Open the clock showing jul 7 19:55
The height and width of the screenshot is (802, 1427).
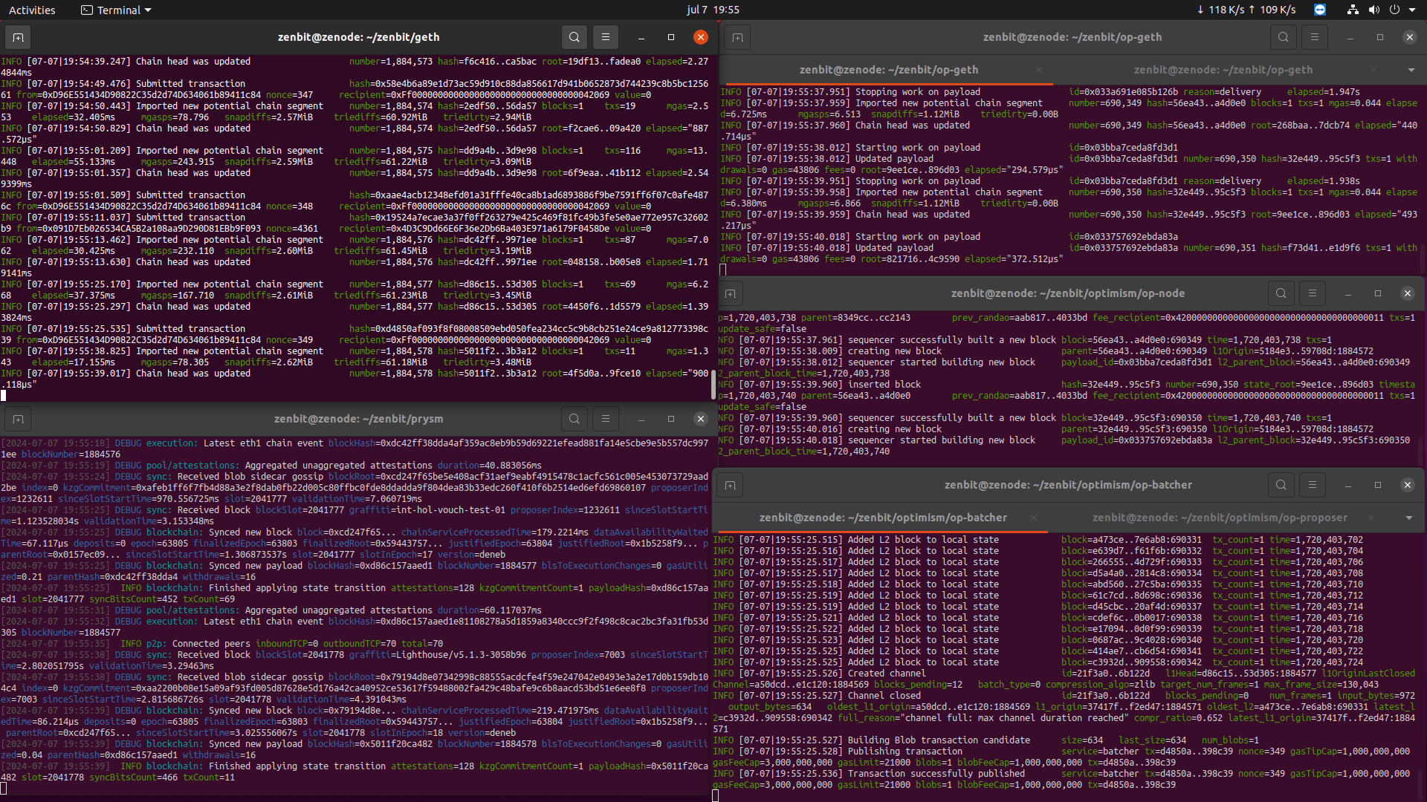coord(713,10)
